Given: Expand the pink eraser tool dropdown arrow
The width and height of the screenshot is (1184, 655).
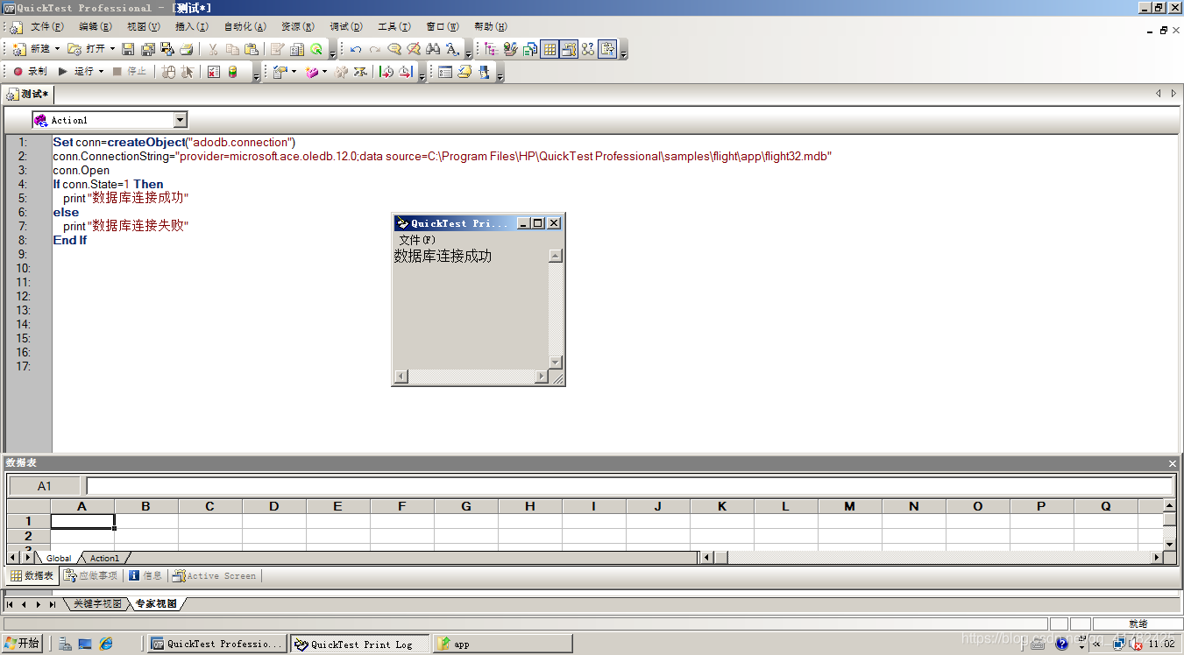Looking at the screenshot, I should tap(324, 72).
